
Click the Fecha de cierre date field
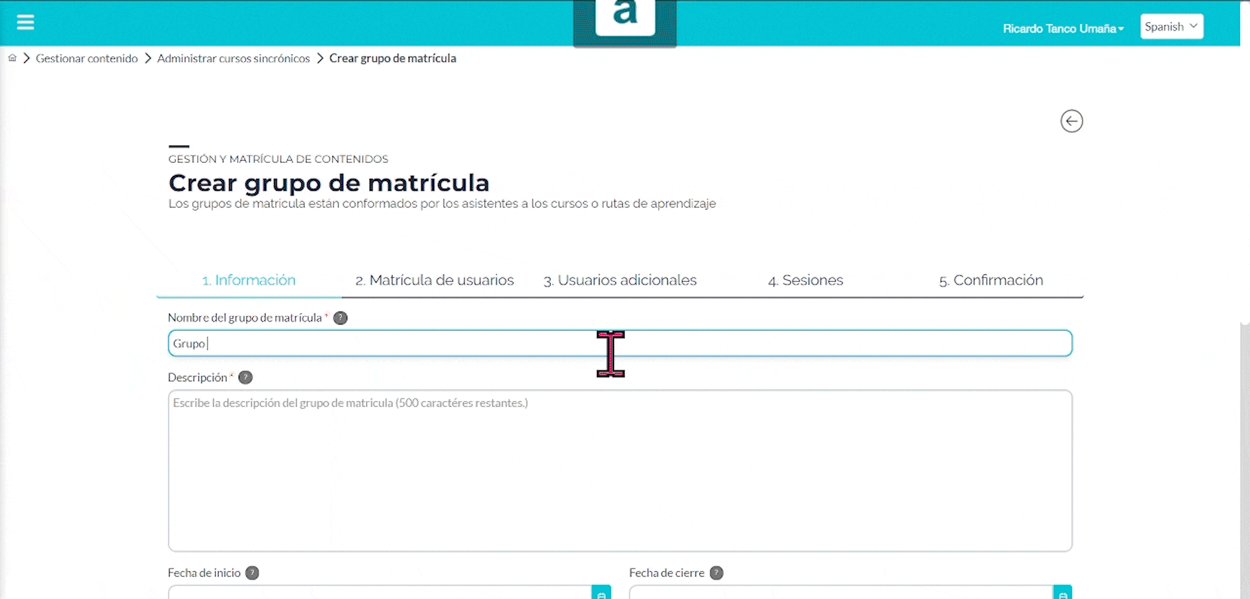[840, 592]
